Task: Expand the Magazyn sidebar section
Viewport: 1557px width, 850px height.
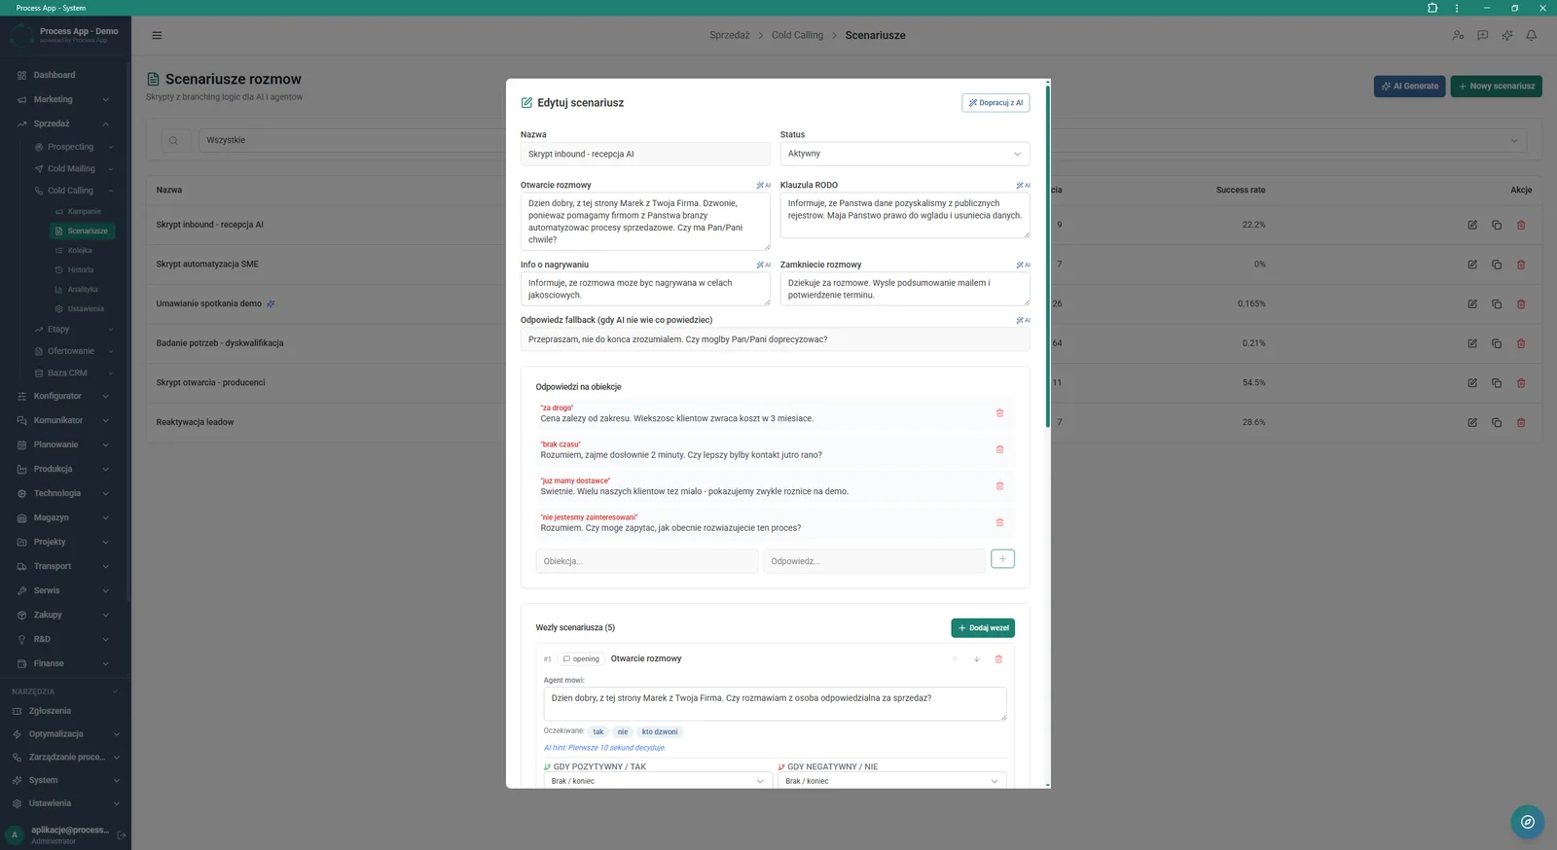Action: 64,517
